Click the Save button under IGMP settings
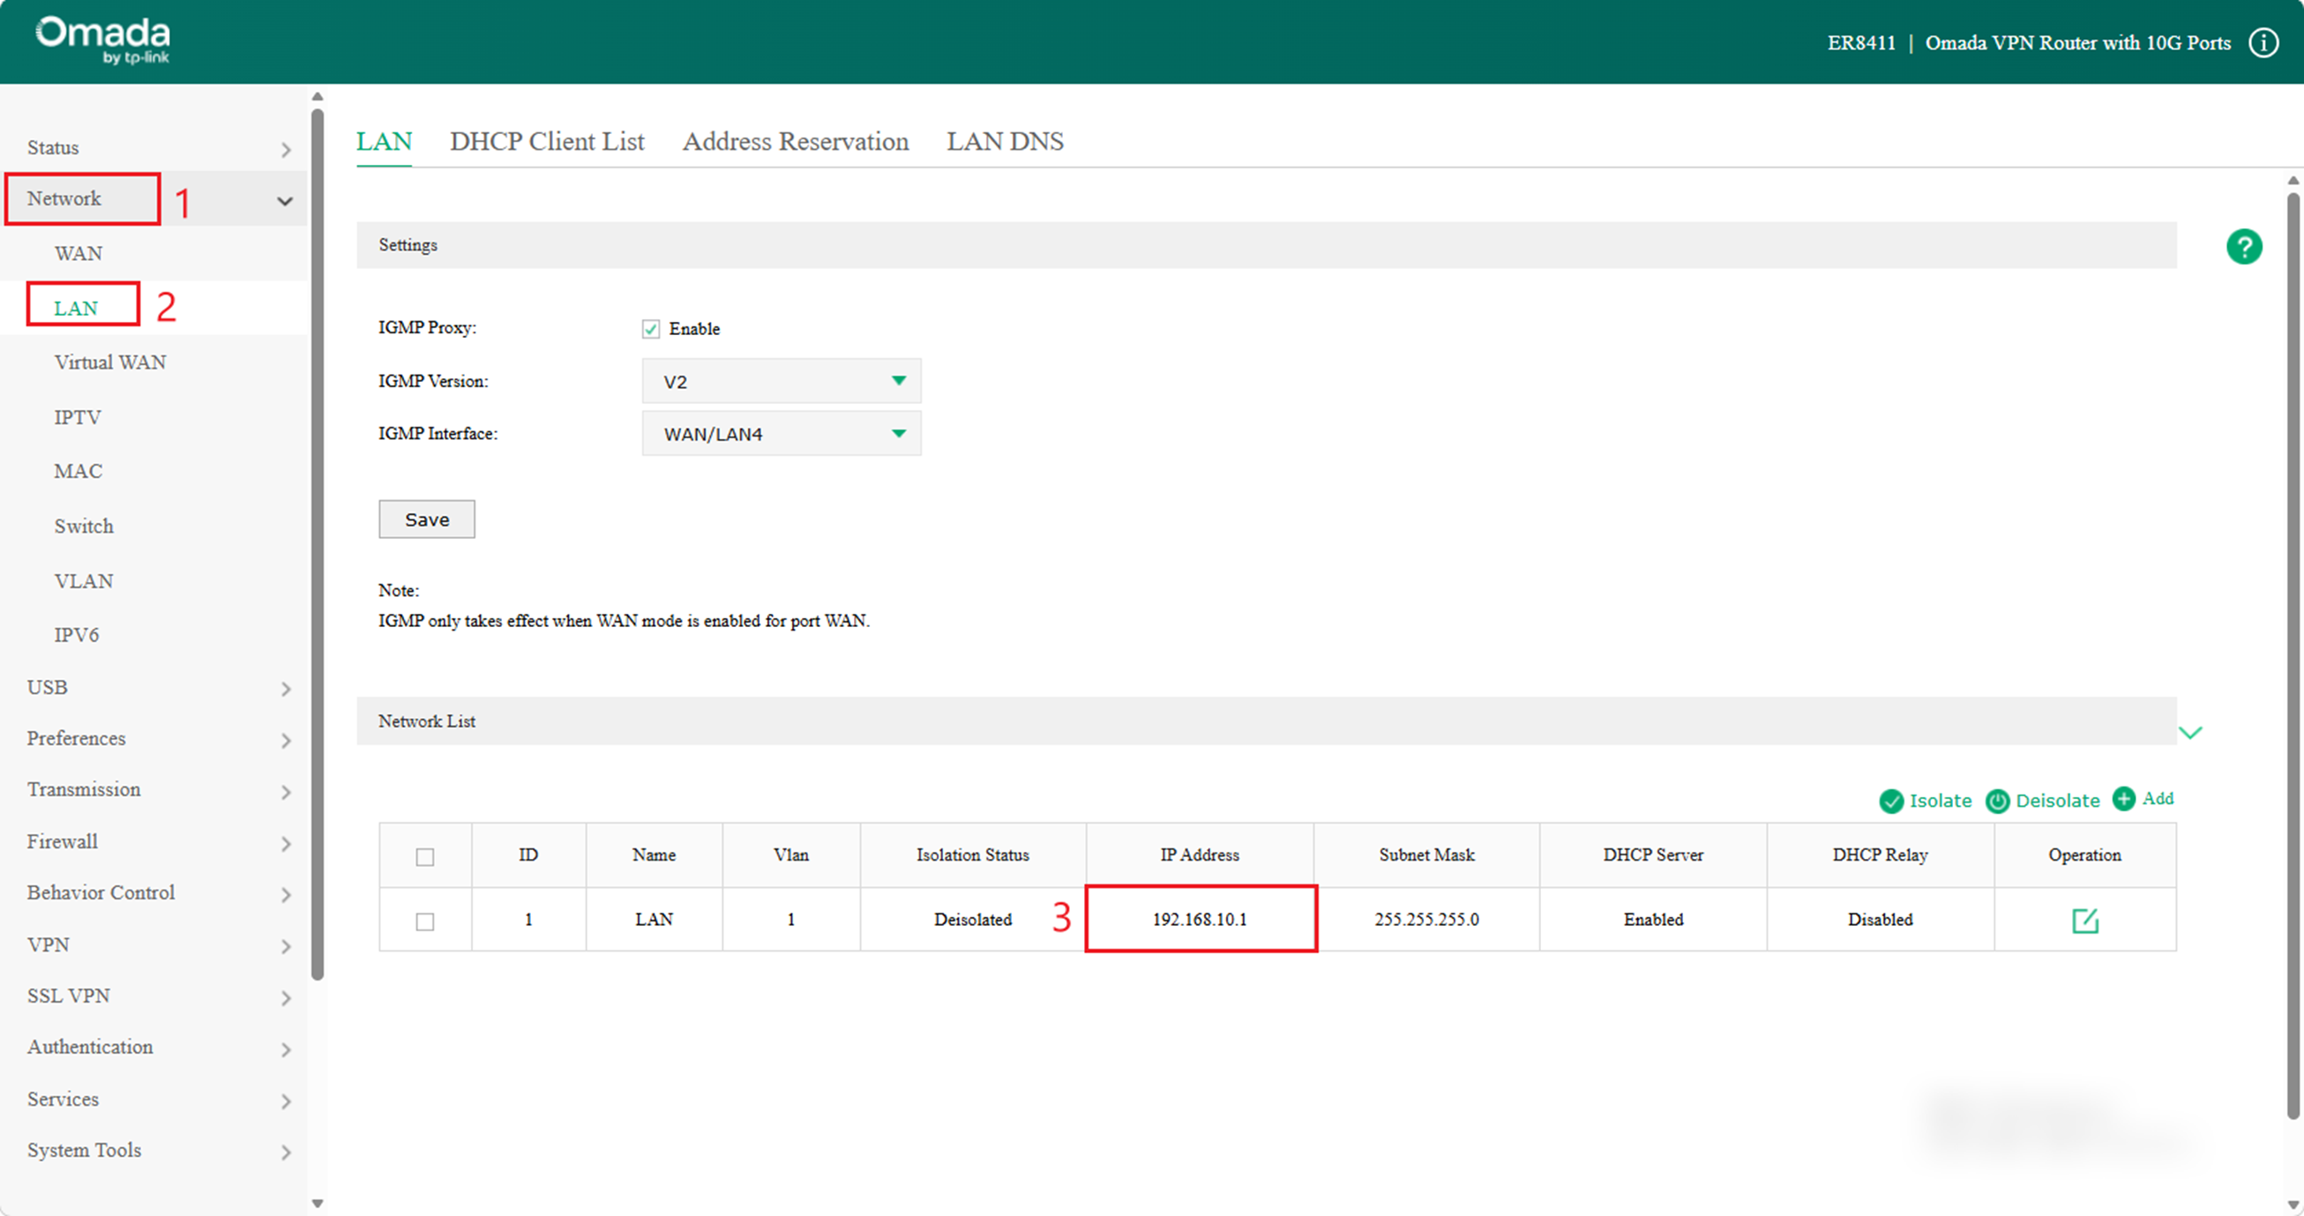This screenshot has width=2304, height=1216. click(427, 518)
